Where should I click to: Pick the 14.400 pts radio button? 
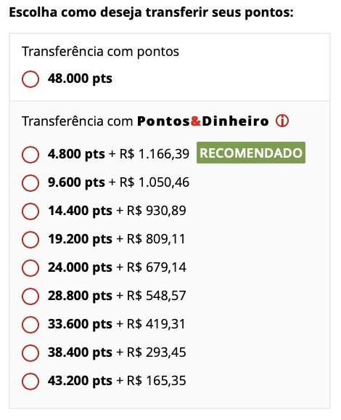pos(30,211)
